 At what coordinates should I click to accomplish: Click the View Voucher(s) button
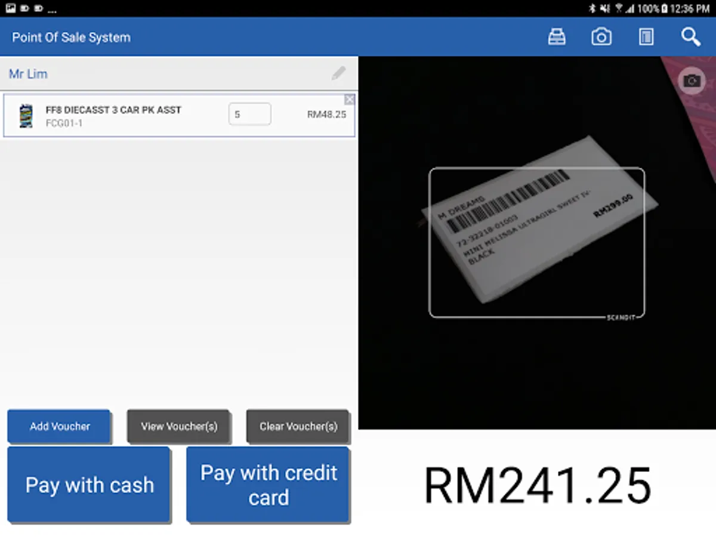[179, 427]
